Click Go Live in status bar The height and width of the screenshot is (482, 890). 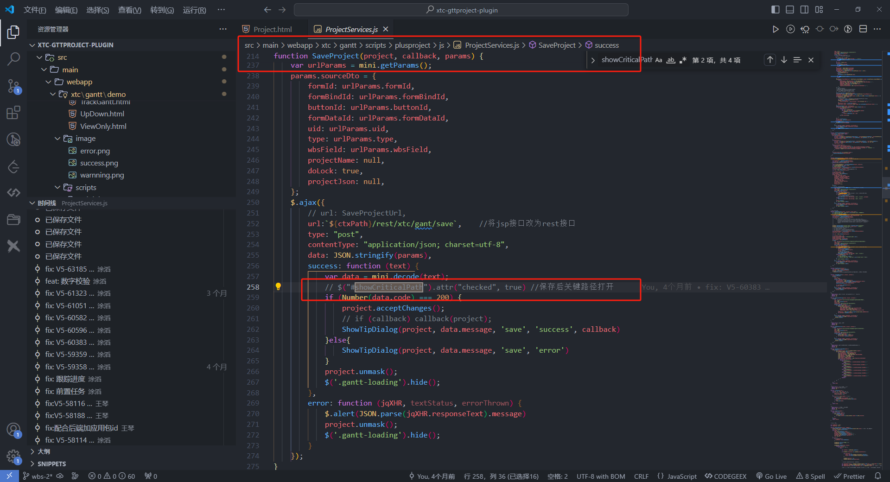771,476
